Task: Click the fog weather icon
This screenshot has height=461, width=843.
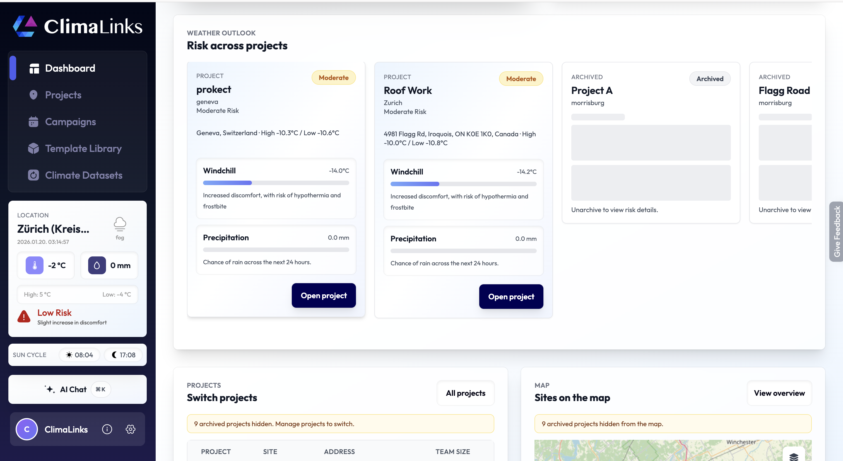Action: [120, 224]
